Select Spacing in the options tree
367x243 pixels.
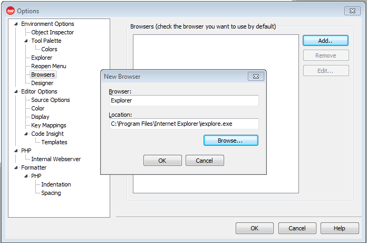[51, 193]
